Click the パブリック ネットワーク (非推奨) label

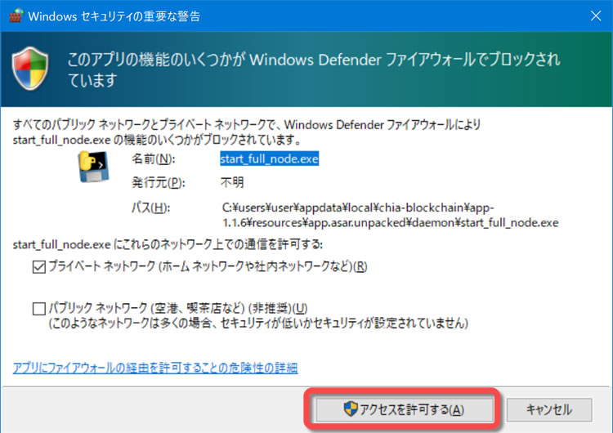click(178, 308)
